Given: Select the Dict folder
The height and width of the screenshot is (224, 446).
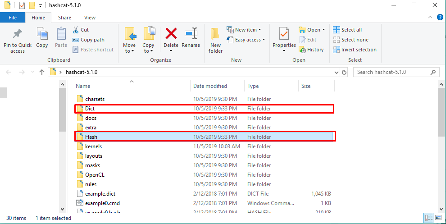Looking at the screenshot, I should tap(90, 109).
